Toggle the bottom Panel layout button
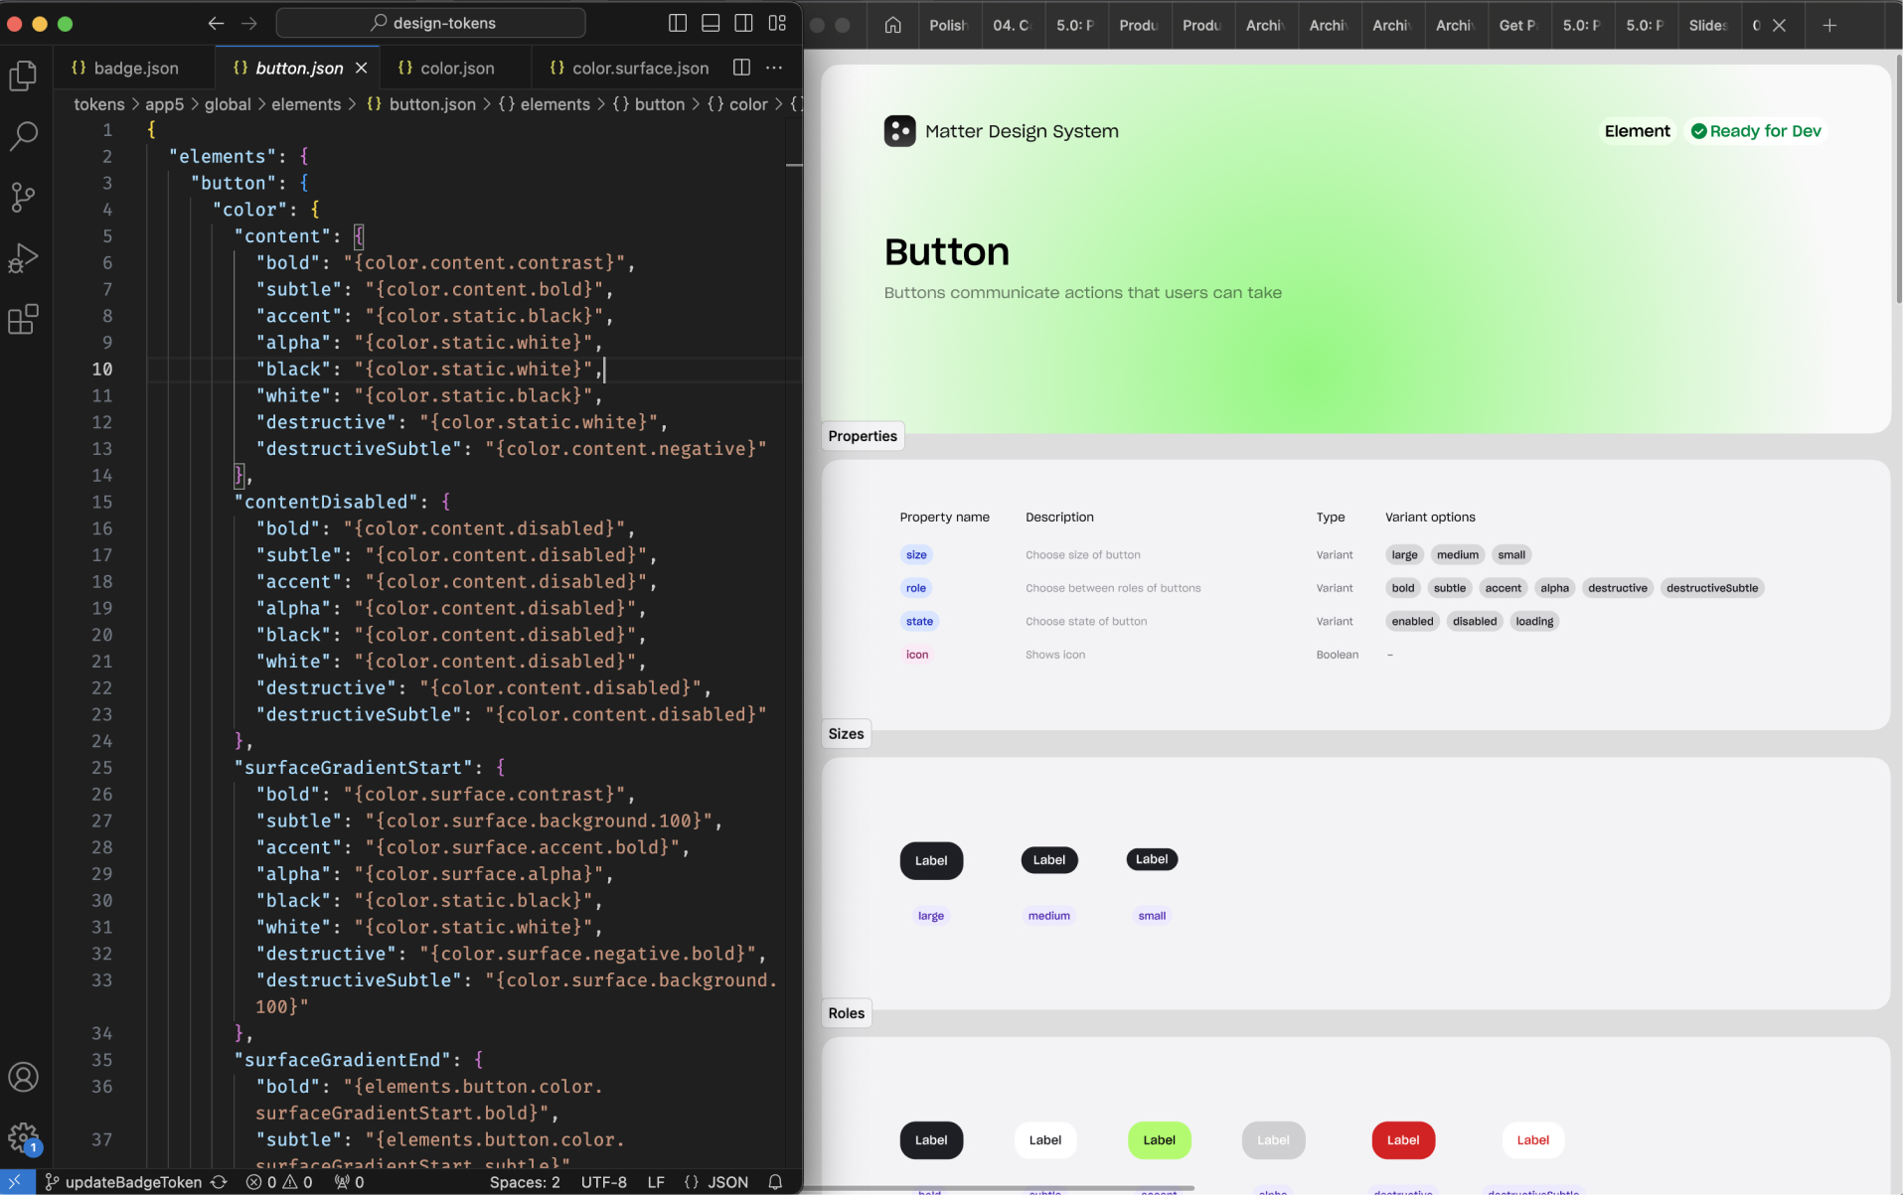The height and width of the screenshot is (1195, 1903). [711, 23]
